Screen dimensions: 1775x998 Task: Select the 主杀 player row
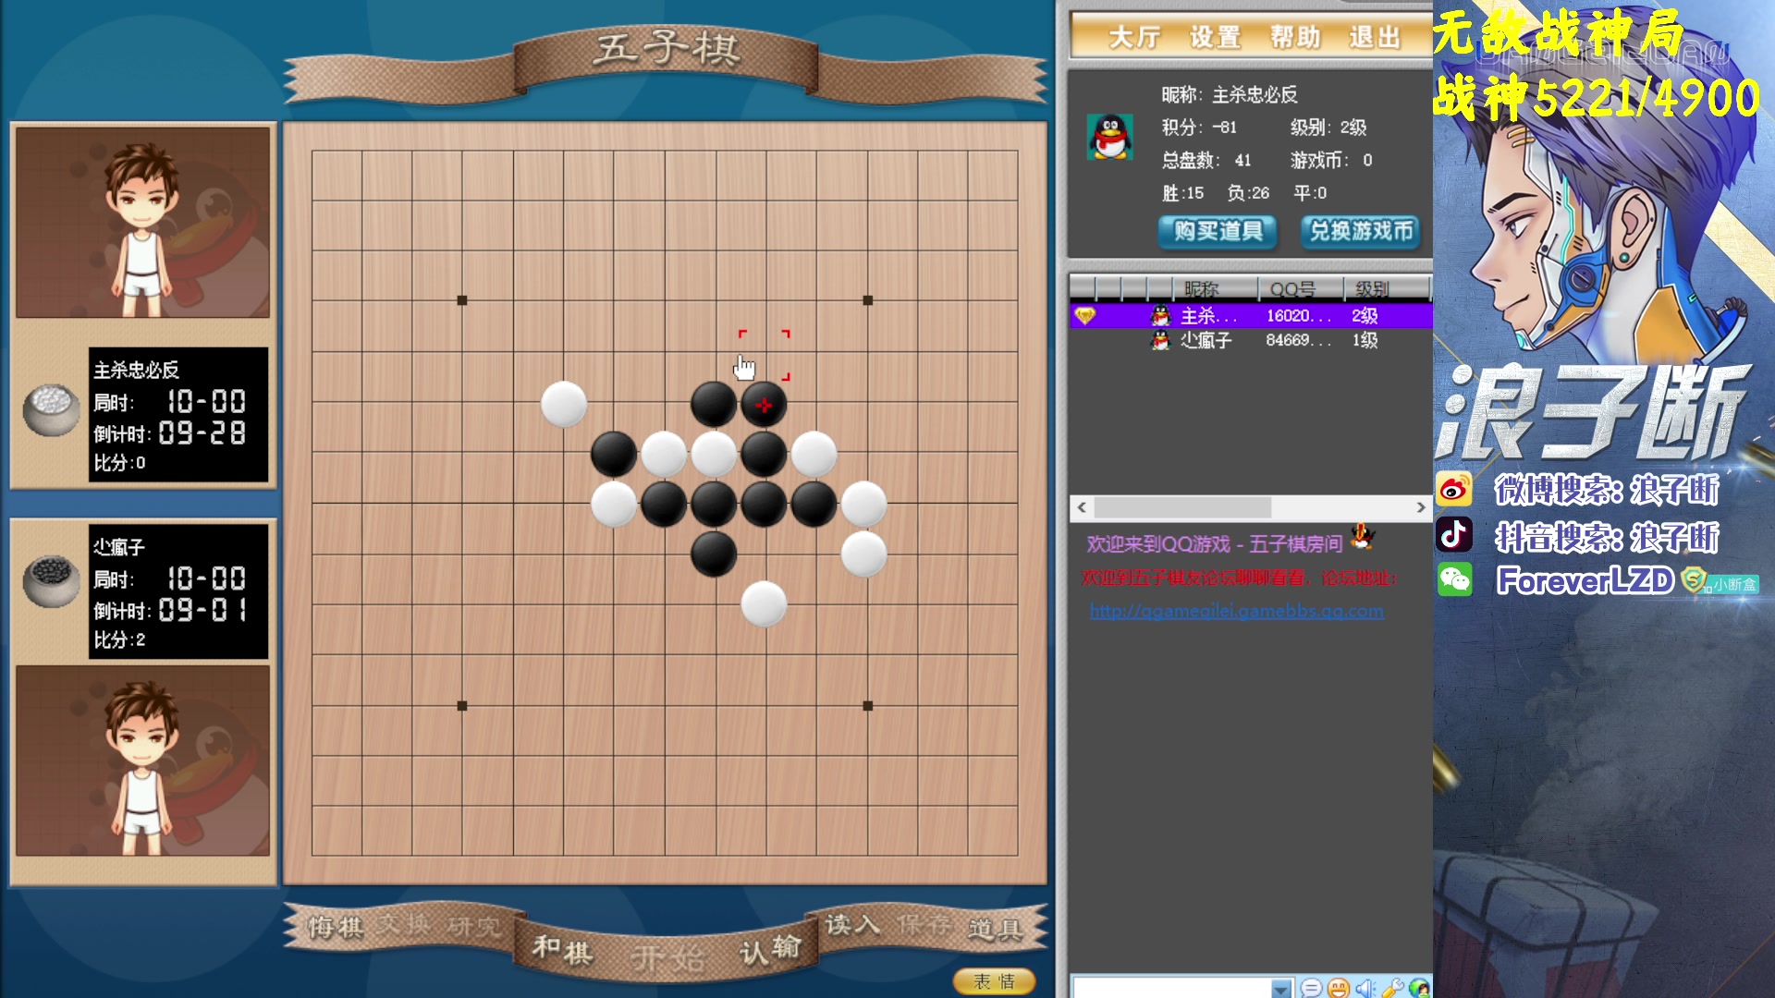pyautogui.click(x=1251, y=316)
